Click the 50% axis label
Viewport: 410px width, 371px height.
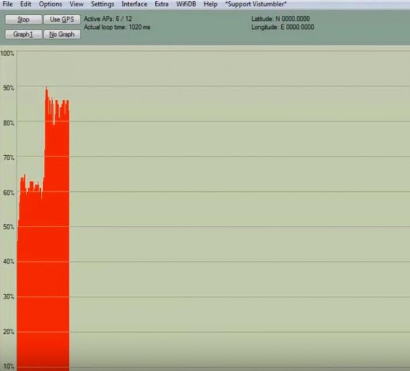tap(8, 227)
